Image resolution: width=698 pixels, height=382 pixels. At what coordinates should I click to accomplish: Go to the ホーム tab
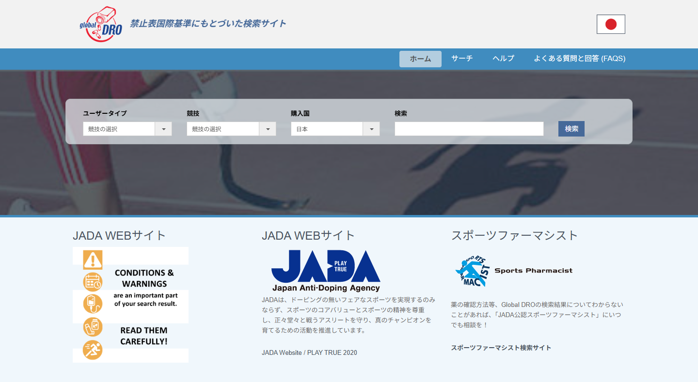pyautogui.click(x=420, y=59)
